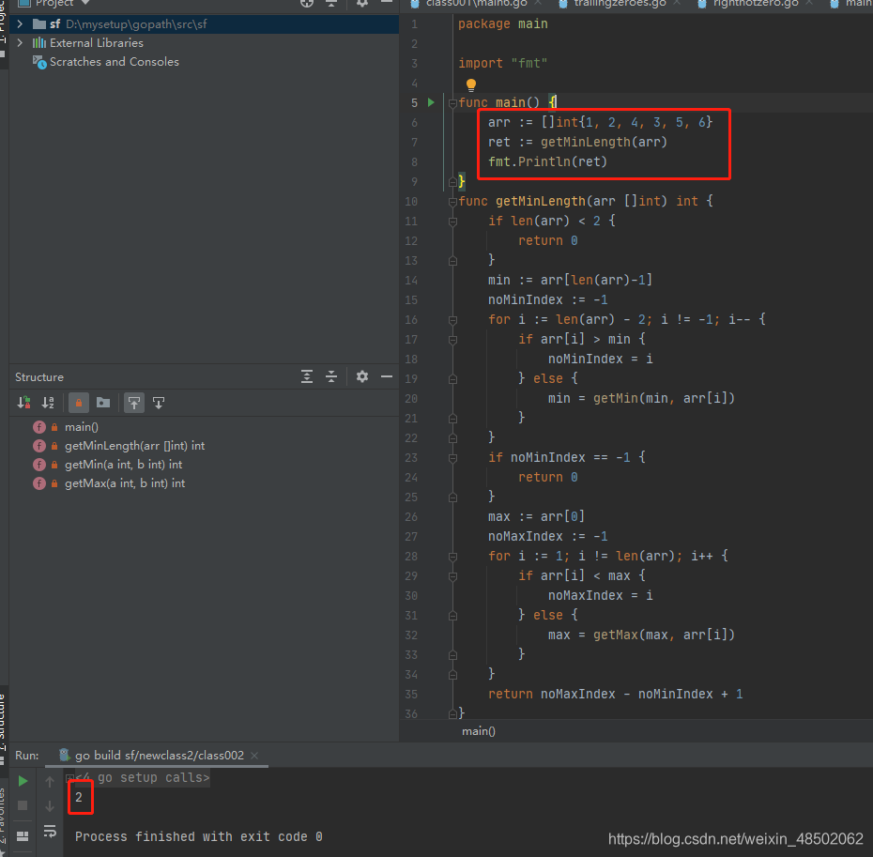Jump down the stack trace in Run panel

50,805
